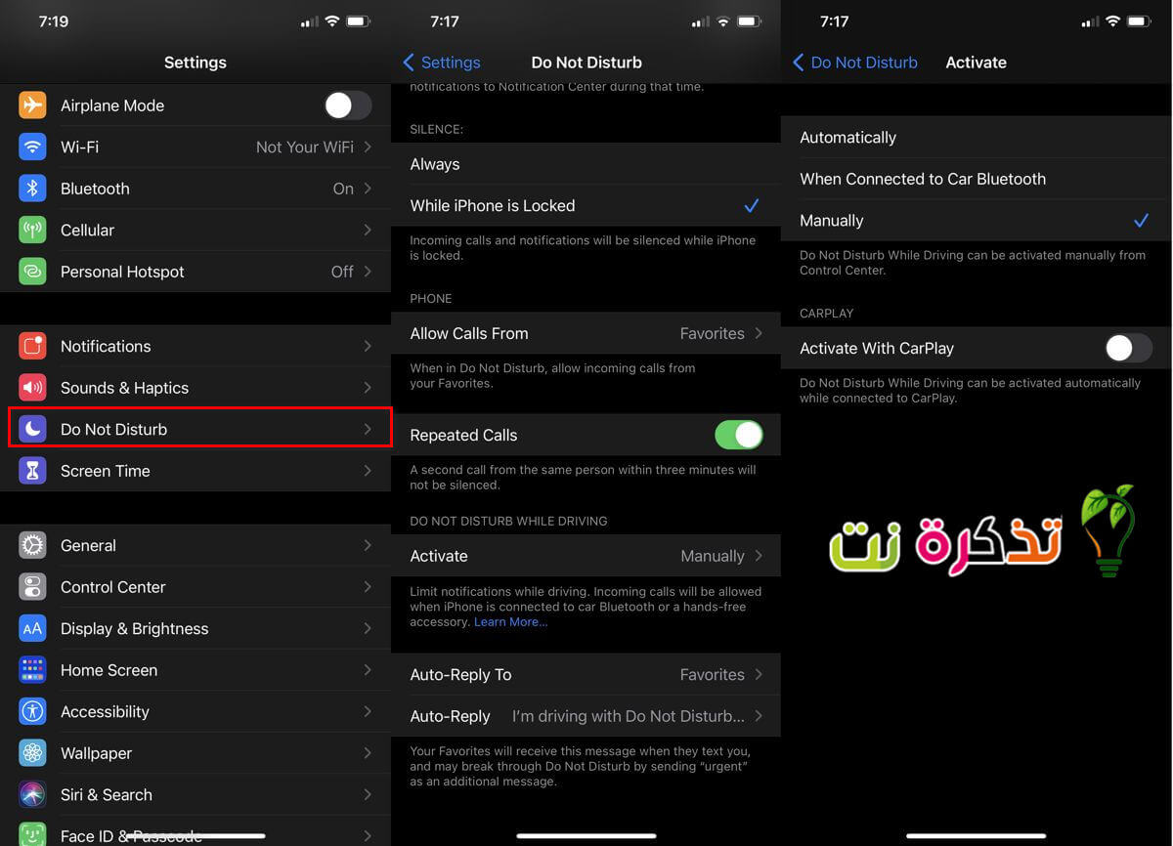Tap the Auto-Reply To label
Screen dimensions: 1173x846
460,674
